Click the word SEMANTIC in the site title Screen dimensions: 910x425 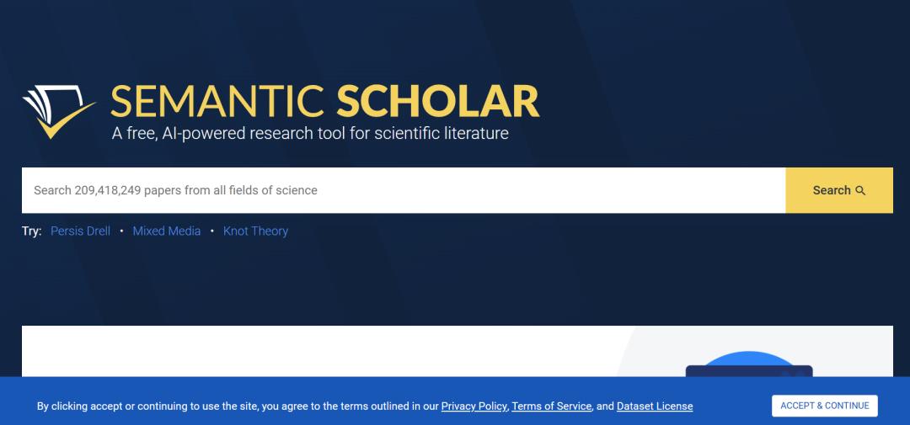(x=217, y=102)
